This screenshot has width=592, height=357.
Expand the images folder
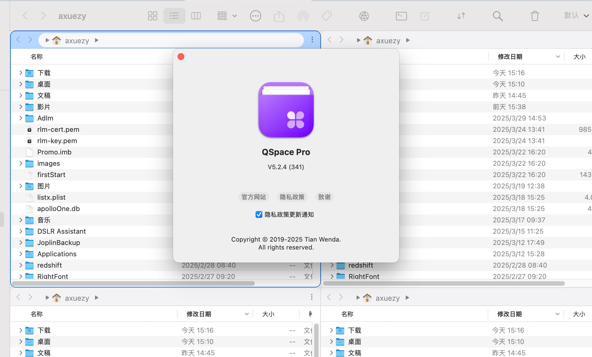[x=21, y=163]
